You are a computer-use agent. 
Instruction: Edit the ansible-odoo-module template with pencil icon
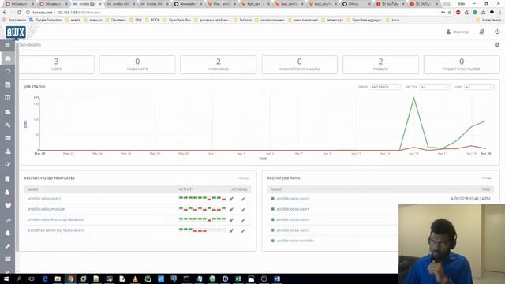(x=243, y=210)
